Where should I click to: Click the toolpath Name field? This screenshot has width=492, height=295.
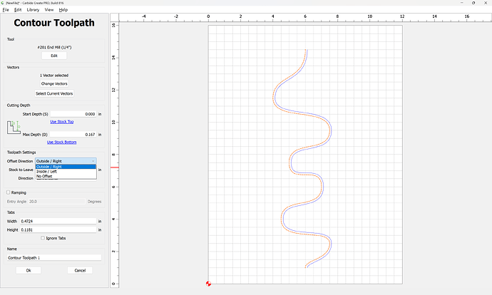click(54, 258)
